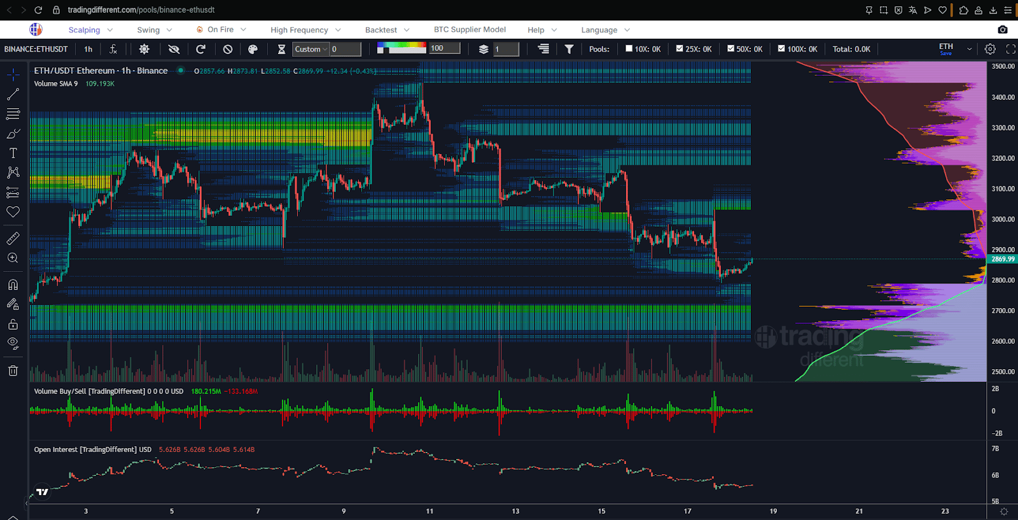Screen dimensions: 1018x520
Task: Click the circle-slash clear icon
Action: (x=228, y=49)
